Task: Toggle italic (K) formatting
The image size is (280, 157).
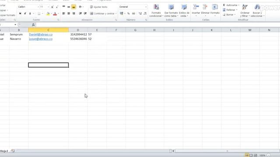Action: click(25, 14)
